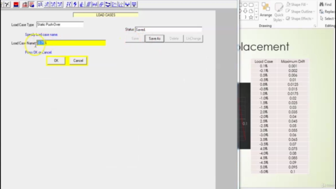The image size is (336, 189).
Task: Select the rounded rectangle shape in PowerPoint
Action: [251, 5]
